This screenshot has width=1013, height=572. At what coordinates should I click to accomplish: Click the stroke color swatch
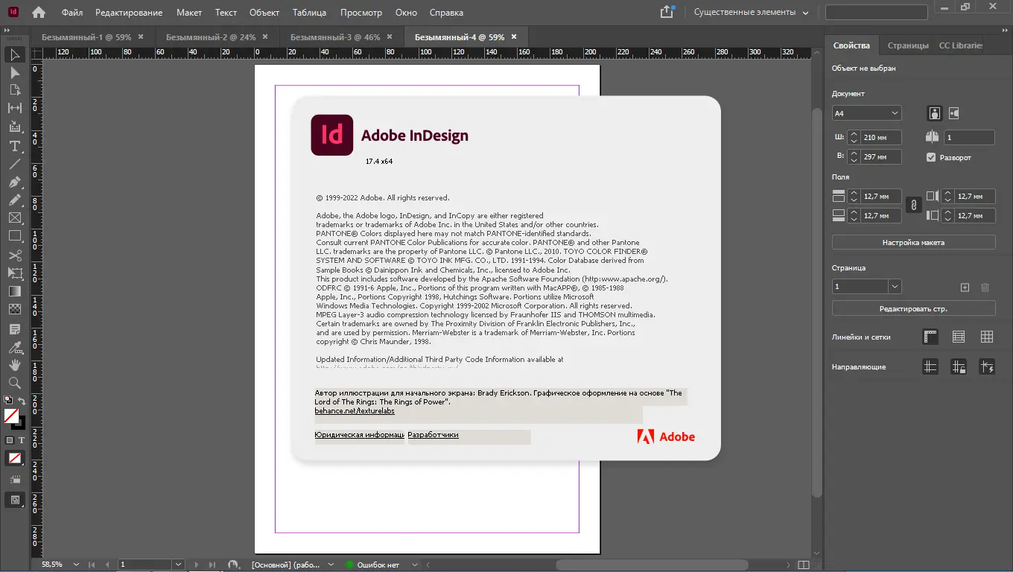click(20, 425)
